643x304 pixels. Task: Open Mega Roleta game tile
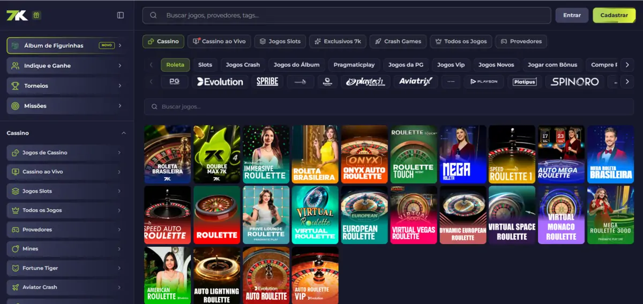point(463,155)
